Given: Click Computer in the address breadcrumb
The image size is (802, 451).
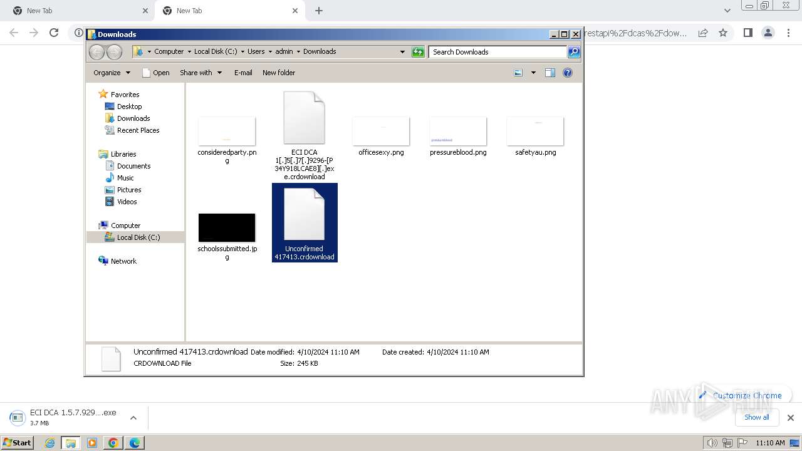Looking at the screenshot, I should (x=169, y=52).
